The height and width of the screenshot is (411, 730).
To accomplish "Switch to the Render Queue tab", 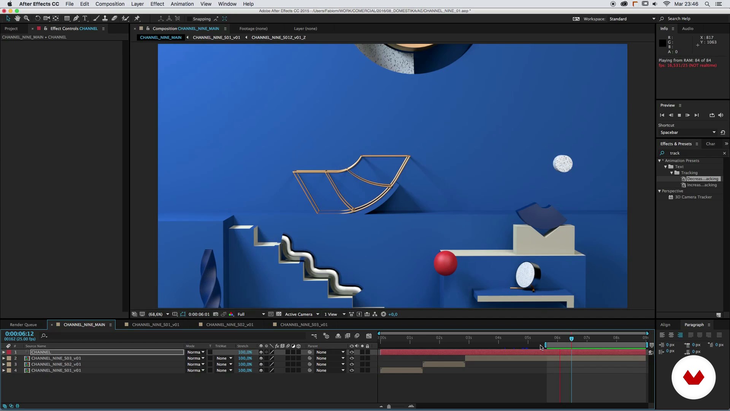I will [x=23, y=325].
